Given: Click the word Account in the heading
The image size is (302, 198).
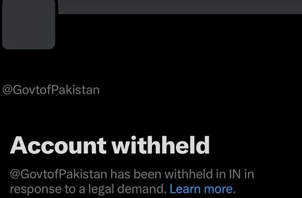Looking at the screenshot, I should tap(58, 145).
